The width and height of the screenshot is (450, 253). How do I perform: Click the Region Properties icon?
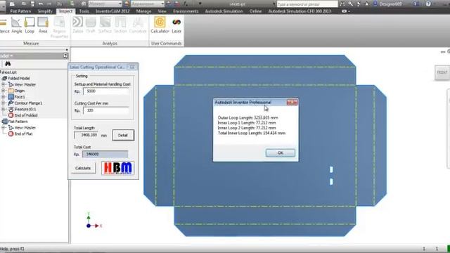59,27
